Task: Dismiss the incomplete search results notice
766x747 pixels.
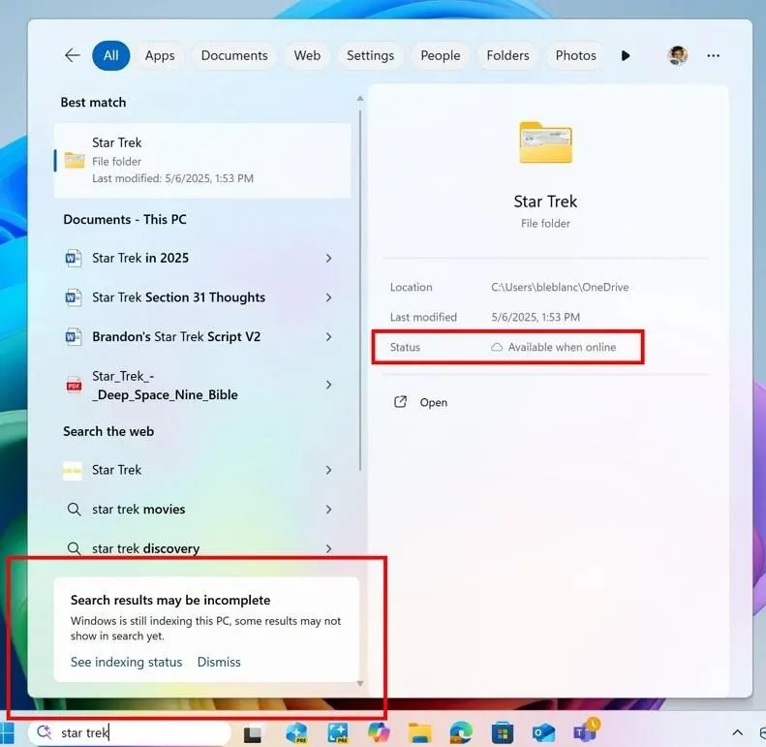Action: (x=219, y=662)
